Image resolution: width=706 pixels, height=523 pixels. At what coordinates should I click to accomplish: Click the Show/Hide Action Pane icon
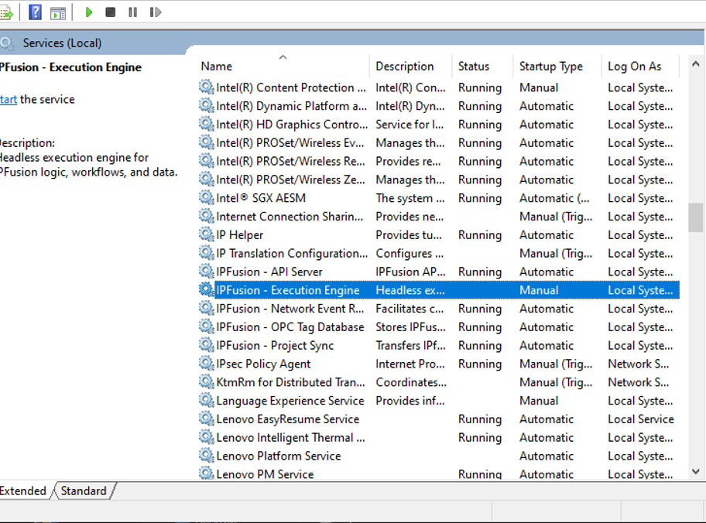pos(58,12)
